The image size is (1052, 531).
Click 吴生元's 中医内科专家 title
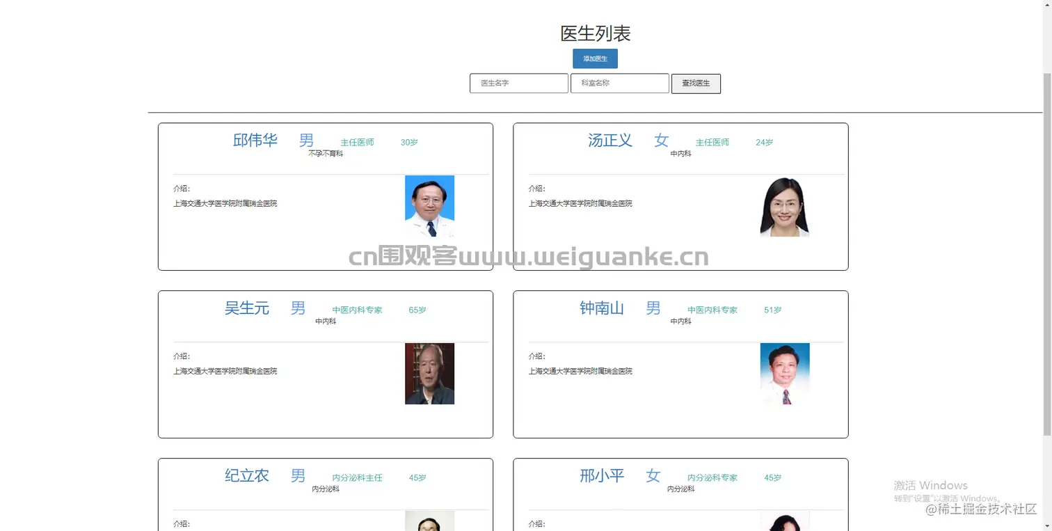(357, 310)
